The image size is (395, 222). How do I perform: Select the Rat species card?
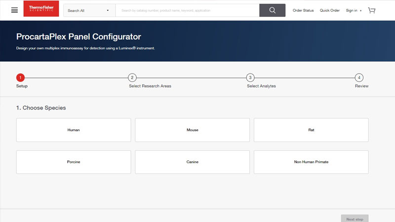click(311, 130)
